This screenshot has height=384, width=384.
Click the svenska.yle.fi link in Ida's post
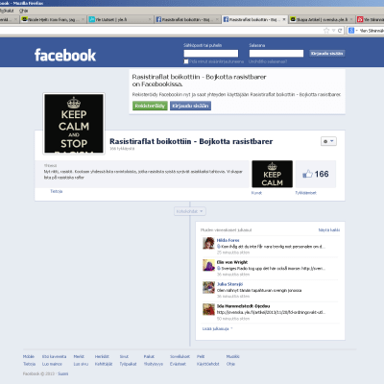tap(271, 312)
